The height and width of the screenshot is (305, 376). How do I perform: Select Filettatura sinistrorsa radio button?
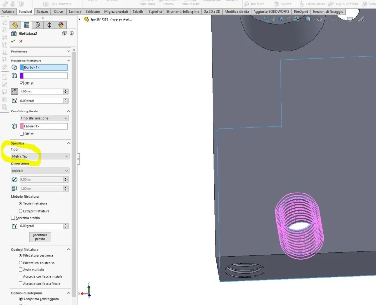[20, 263]
